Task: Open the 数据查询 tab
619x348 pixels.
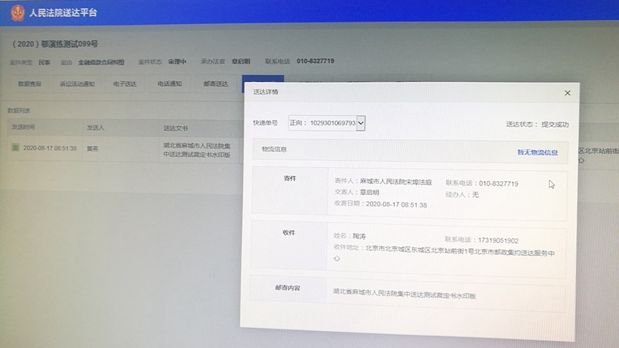Action: [29, 84]
